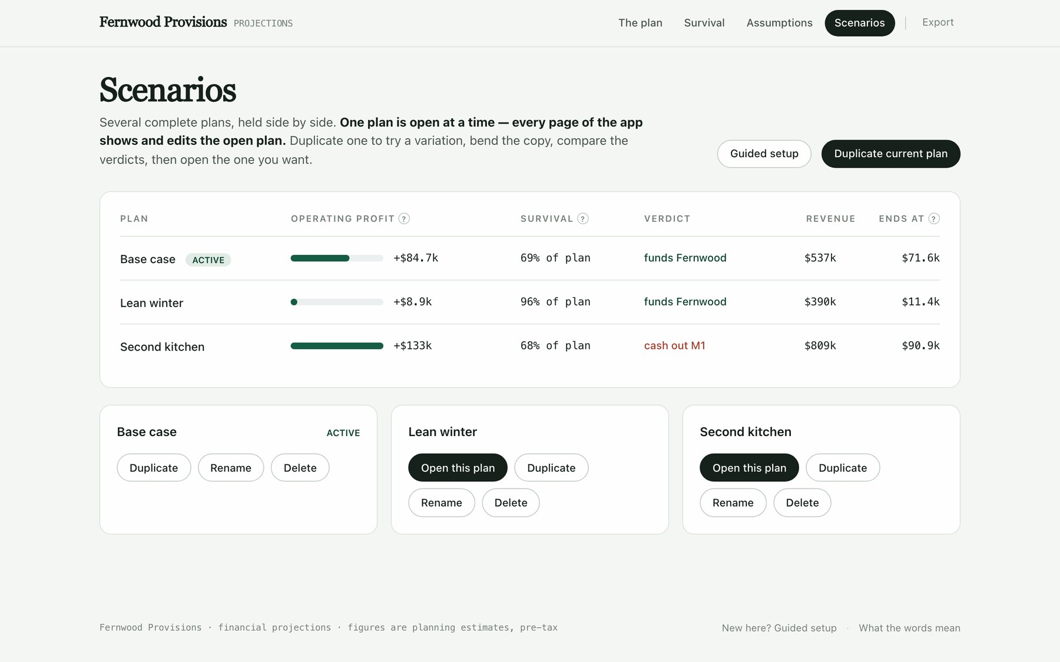Screen dimensions: 1060x662
Task: Click the Base case row name
Action: click(148, 260)
